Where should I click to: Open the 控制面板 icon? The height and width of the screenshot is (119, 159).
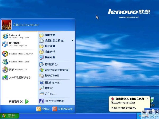[x=42, y=65]
